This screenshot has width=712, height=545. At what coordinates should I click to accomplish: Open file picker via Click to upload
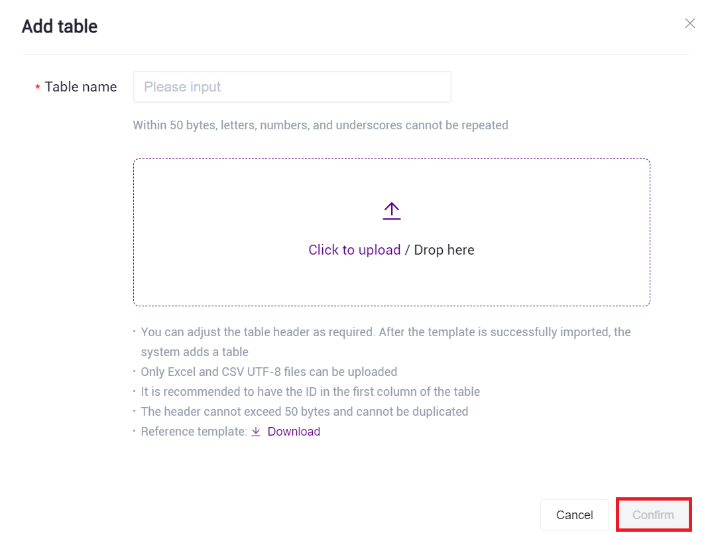tap(354, 250)
